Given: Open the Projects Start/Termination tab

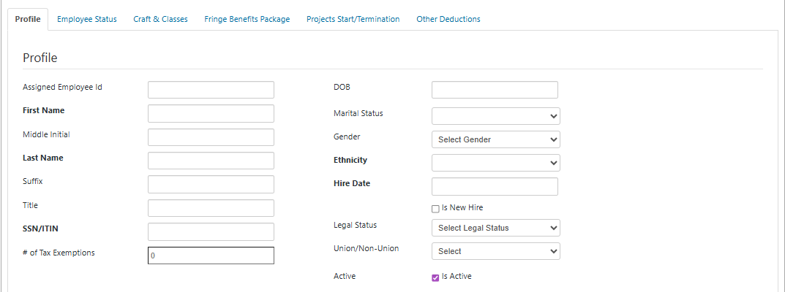Looking at the screenshot, I should pyautogui.click(x=353, y=19).
